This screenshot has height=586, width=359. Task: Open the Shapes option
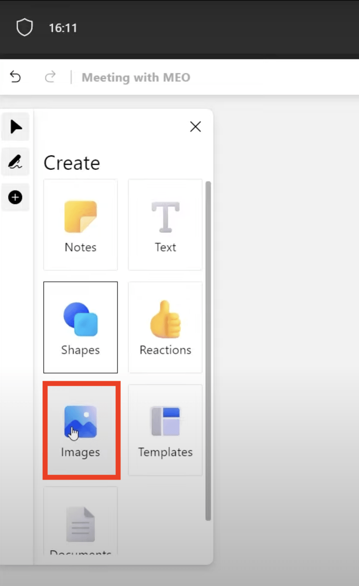[81, 327]
